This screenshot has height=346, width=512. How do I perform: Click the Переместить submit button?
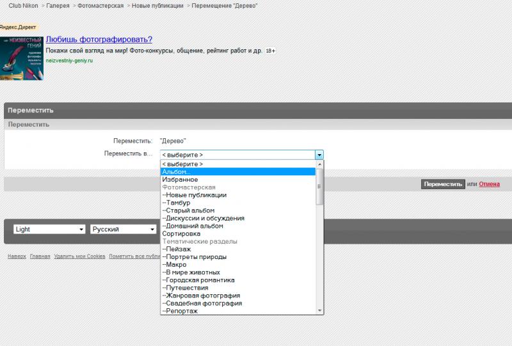pos(443,184)
